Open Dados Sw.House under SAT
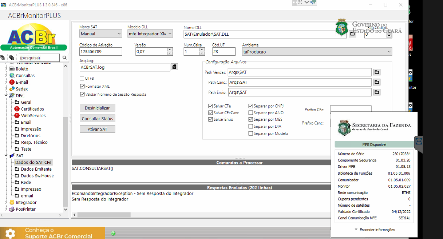Screen dimensions: 443x239 (37, 176)
